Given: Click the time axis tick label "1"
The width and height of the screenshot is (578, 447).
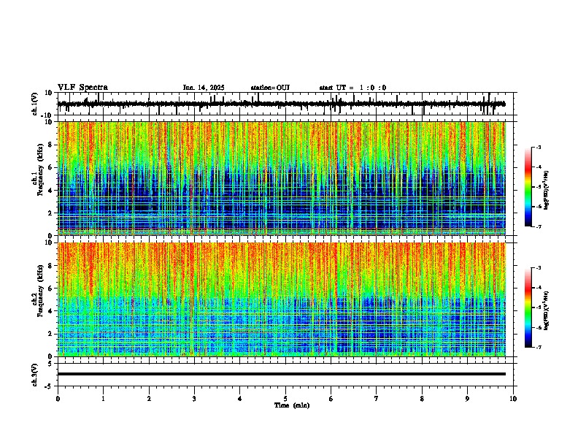Looking at the screenshot, I should tap(103, 399).
